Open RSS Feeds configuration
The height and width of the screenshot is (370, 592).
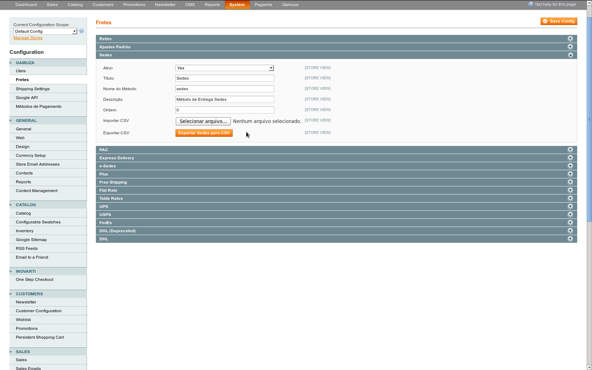coord(48,248)
